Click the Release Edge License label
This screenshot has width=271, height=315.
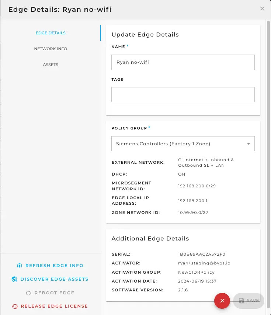point(54,306)
